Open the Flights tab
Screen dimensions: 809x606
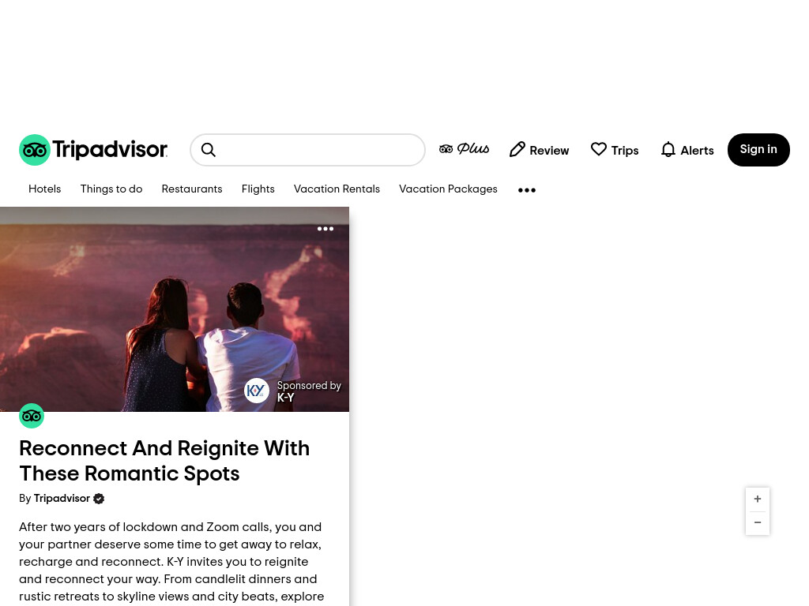[x=258, y=189]
